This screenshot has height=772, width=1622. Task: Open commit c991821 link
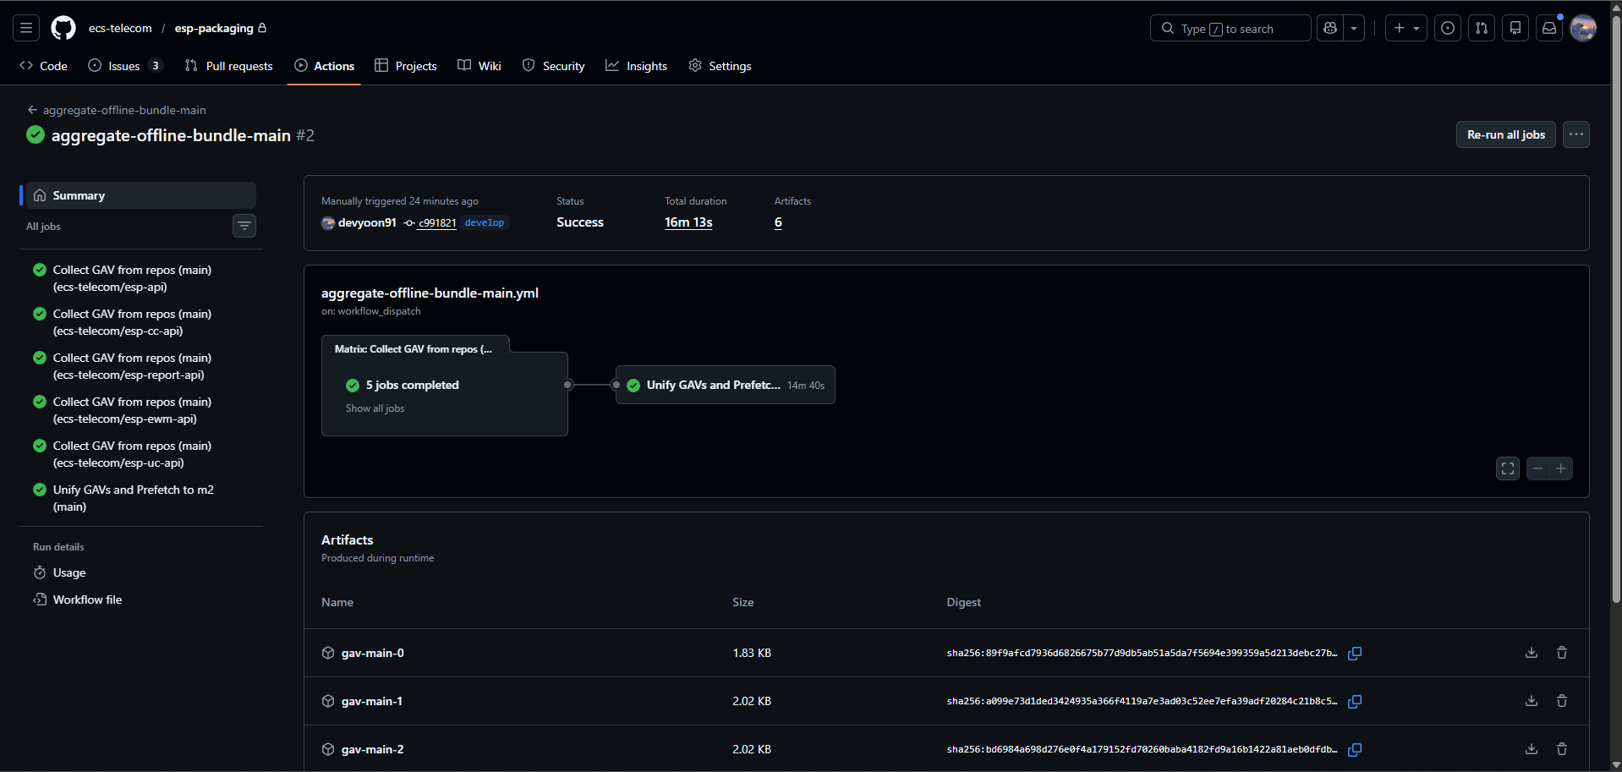(x=437, y=223)
